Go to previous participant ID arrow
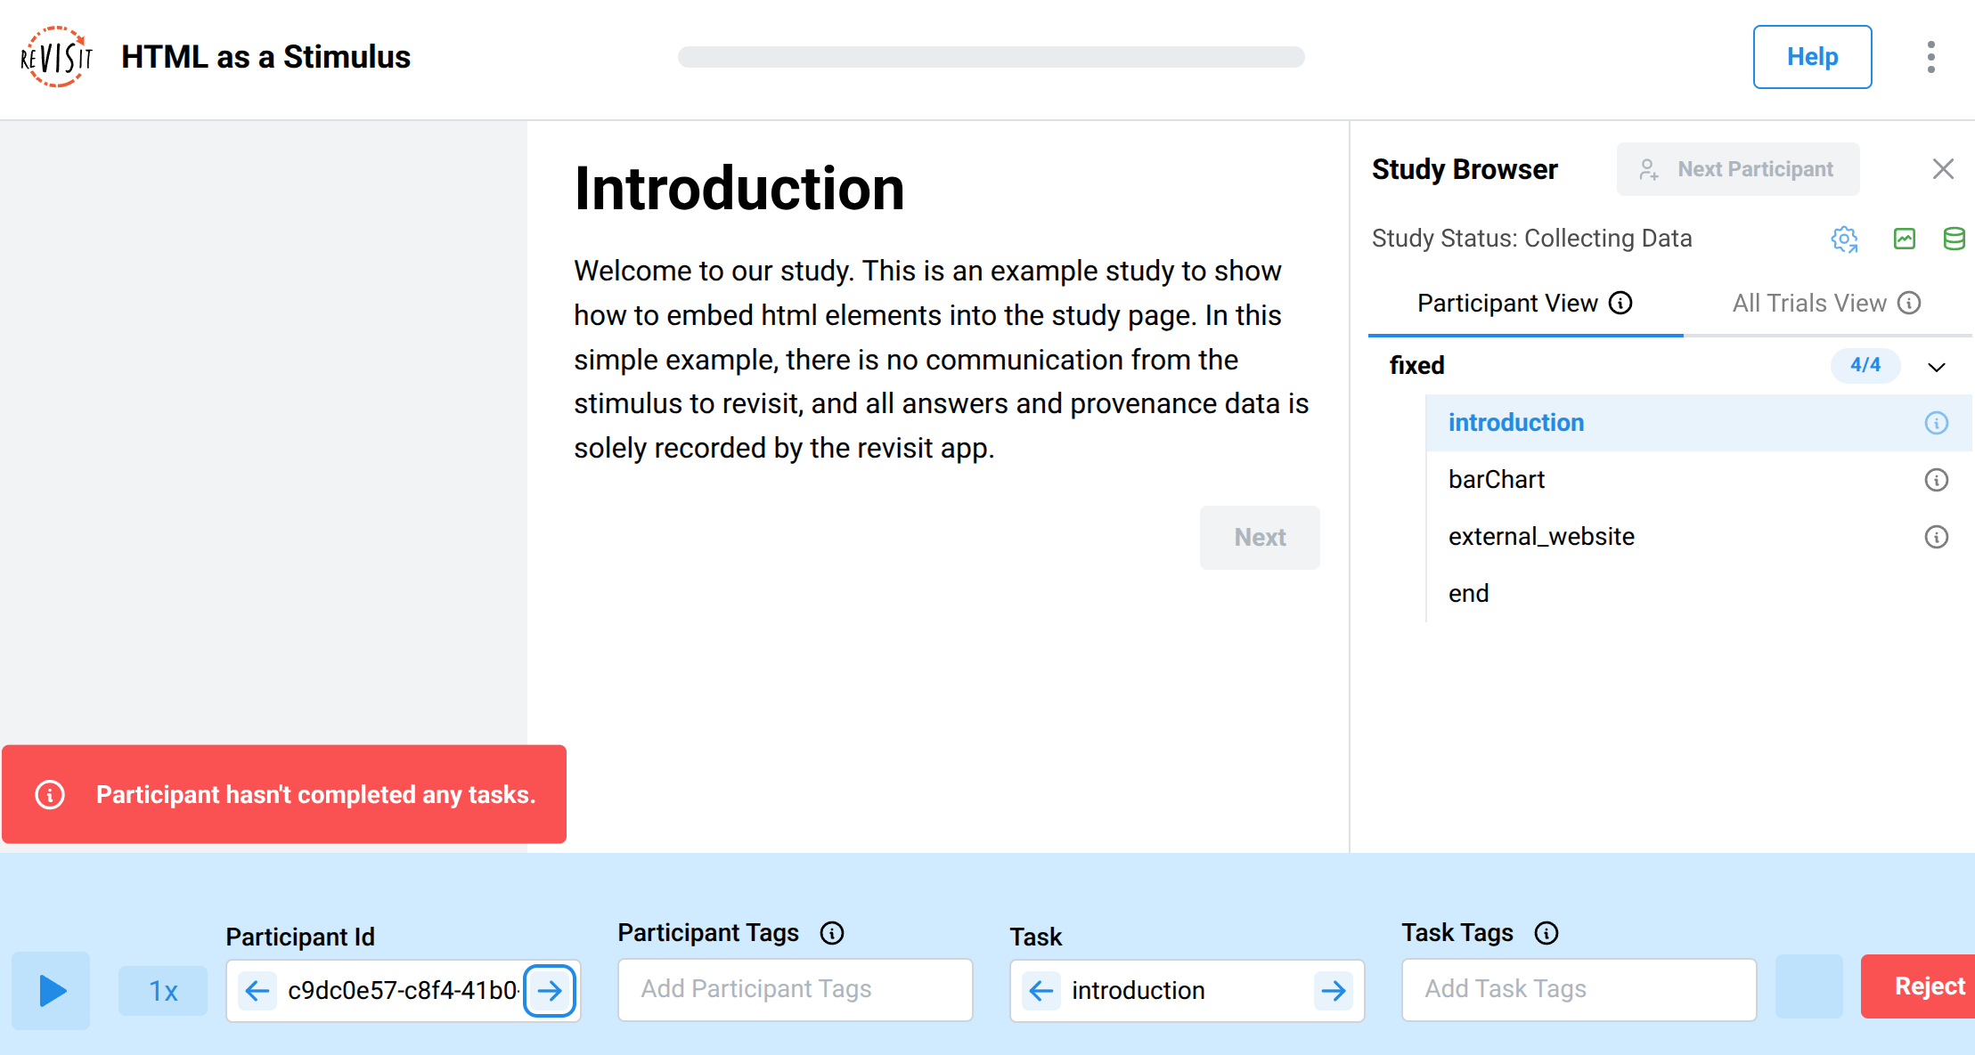This screenshot has height=1055, width=1975. click(257, 990)
